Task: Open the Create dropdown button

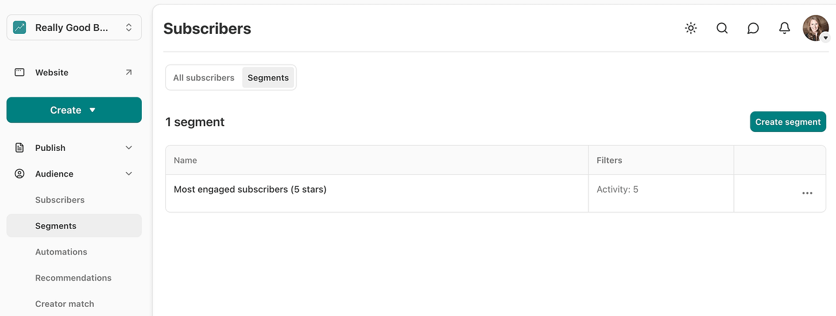Action: pos(74,110)
